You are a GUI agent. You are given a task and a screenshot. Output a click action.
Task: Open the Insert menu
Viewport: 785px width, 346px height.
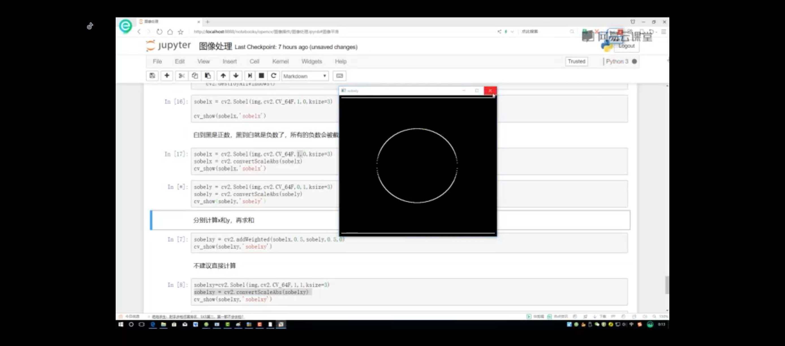(x=229, y=61)
